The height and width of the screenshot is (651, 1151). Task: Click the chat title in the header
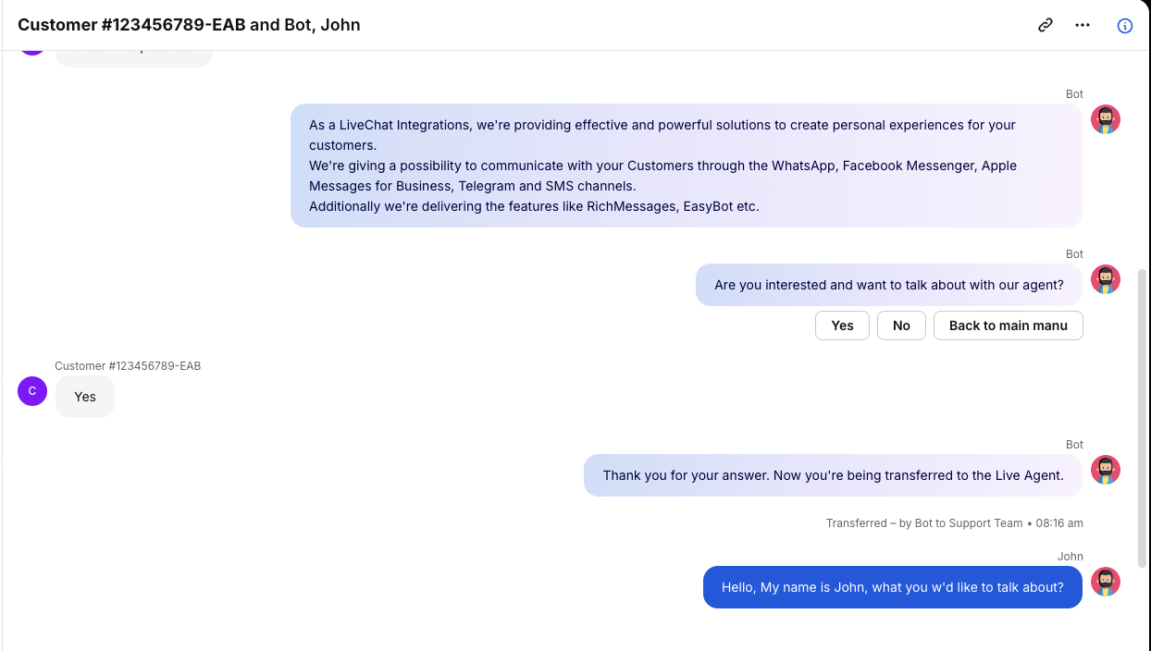[189, 25]
